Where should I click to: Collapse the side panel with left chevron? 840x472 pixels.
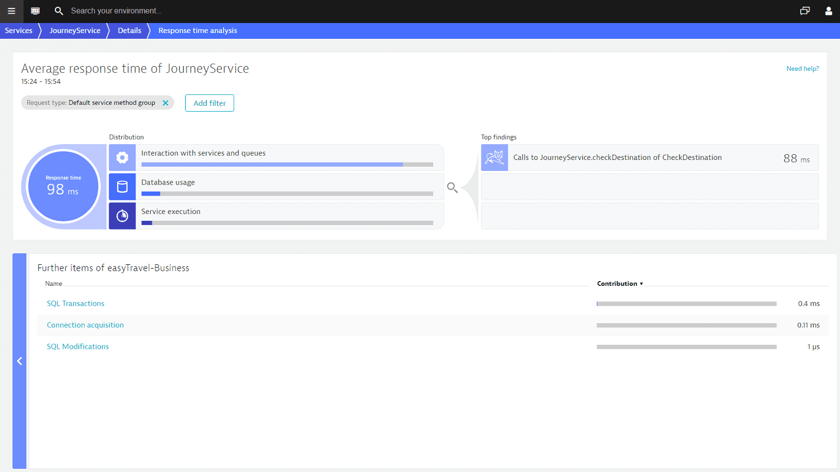coord(19,361)
